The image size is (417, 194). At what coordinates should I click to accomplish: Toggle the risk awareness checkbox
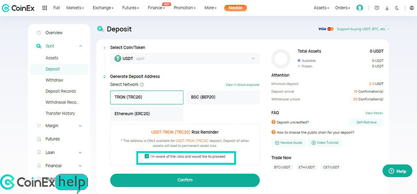pos(147,156)
